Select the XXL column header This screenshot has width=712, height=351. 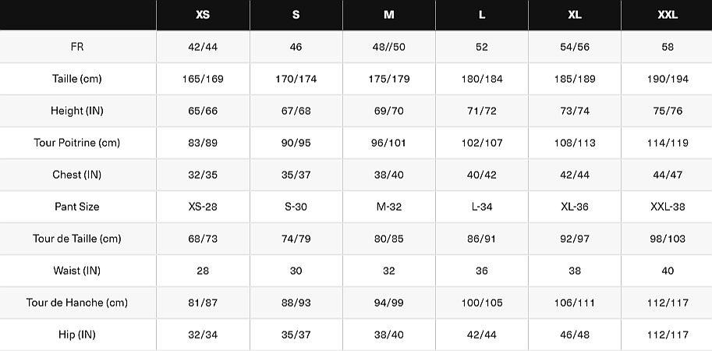coord(668,15)
